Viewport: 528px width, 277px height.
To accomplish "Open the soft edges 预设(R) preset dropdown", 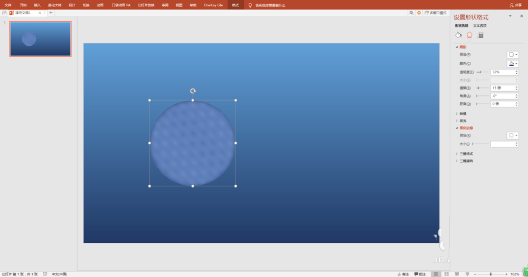I will 513,135.
